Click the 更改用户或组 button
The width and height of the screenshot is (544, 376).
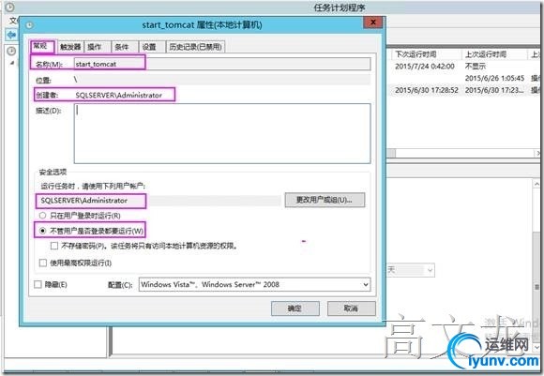pos(325,200)
